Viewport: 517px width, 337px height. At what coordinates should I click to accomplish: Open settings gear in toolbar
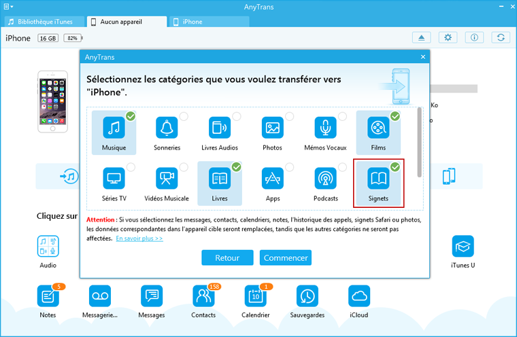pos(448,37)
